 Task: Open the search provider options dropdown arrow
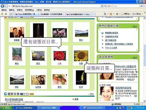(x=144, y=6)
